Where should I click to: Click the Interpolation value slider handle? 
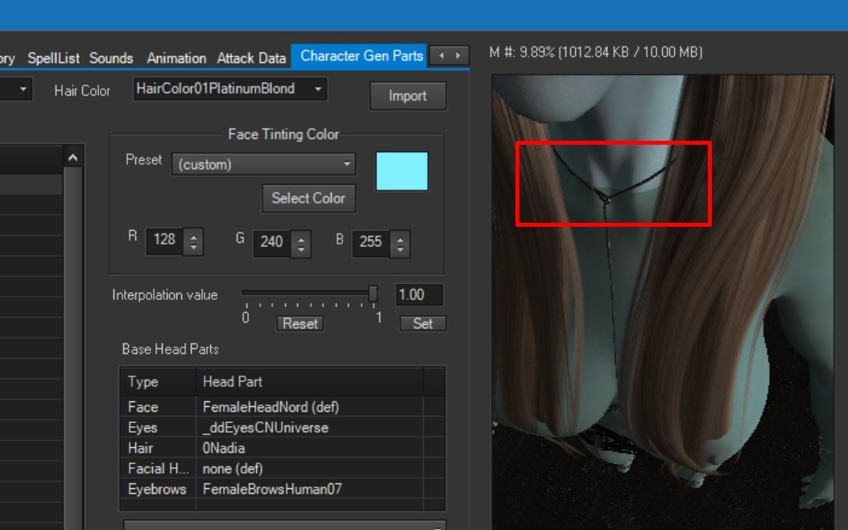pyautogui.click(x=373, y=294)
